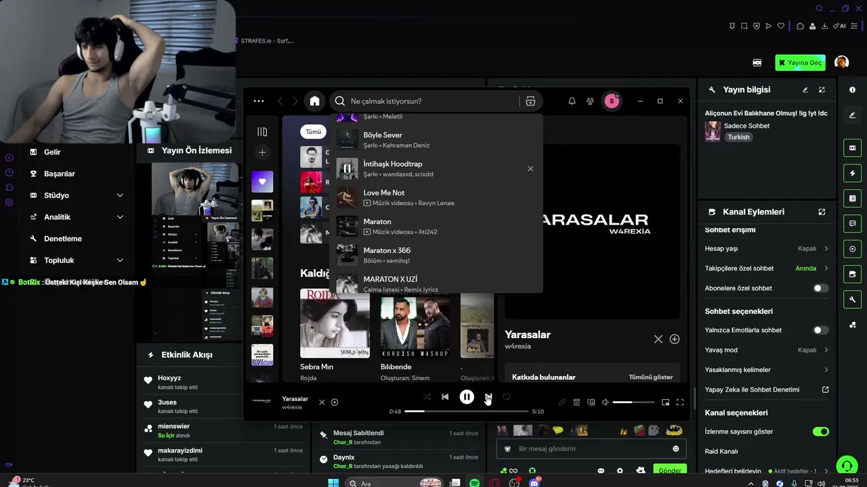Mute the Spotify volume speaker icon
867x487 pixels.
(605, 402)
